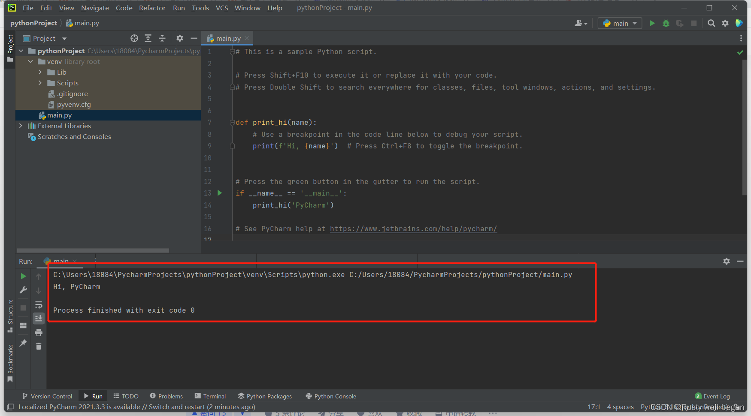
Task: Collapse all in Project panel toolbar
Action: (x=162, y=38)
